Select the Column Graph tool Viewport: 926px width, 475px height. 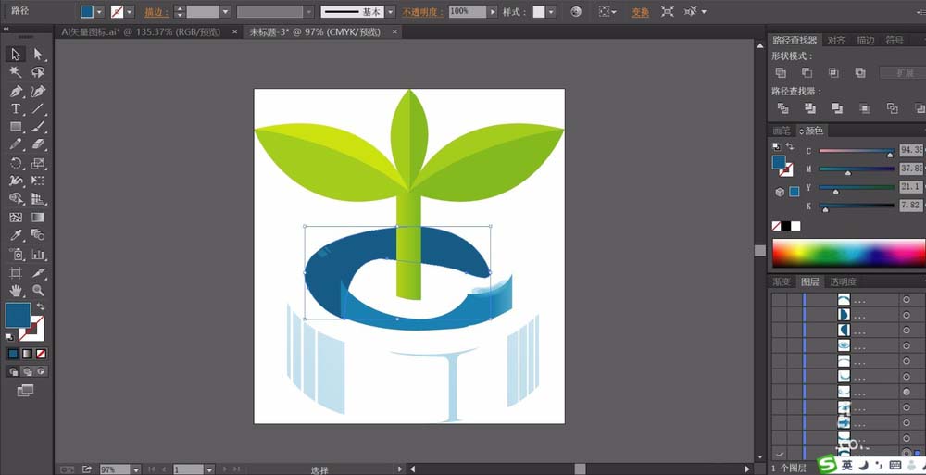pos(38,255)
